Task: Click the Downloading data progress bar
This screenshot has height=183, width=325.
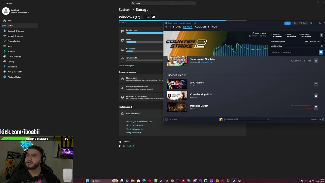Action: (x=297, y=43)
